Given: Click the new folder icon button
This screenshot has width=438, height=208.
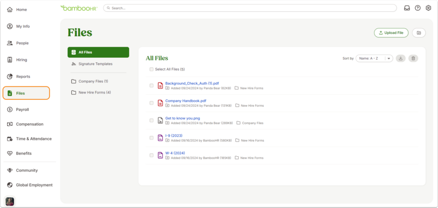Looking at the screenshot, I should [x=419, y=33].
